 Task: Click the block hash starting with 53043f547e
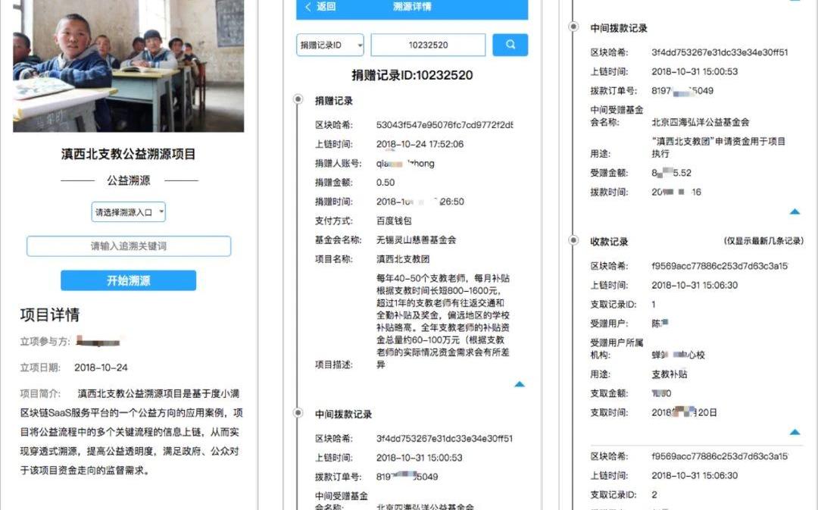tap(444, 125)
